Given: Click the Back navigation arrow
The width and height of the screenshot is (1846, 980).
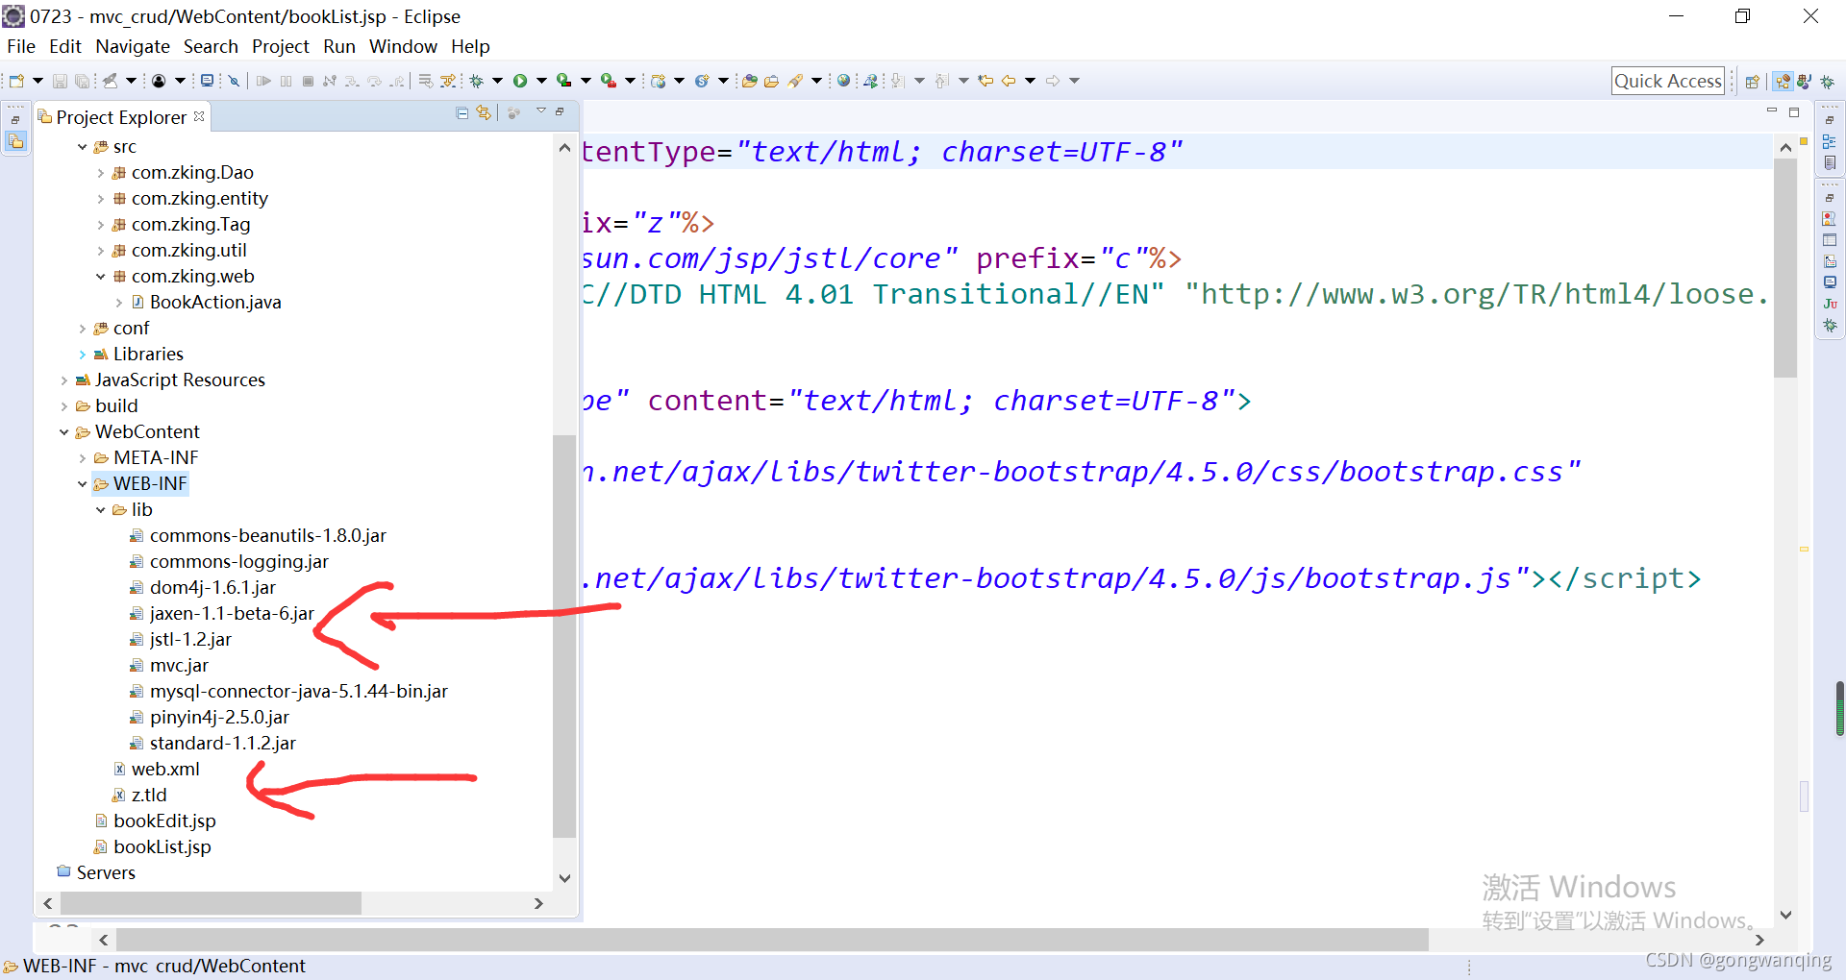Looking at the screenshot, I should coord(1009,81).
